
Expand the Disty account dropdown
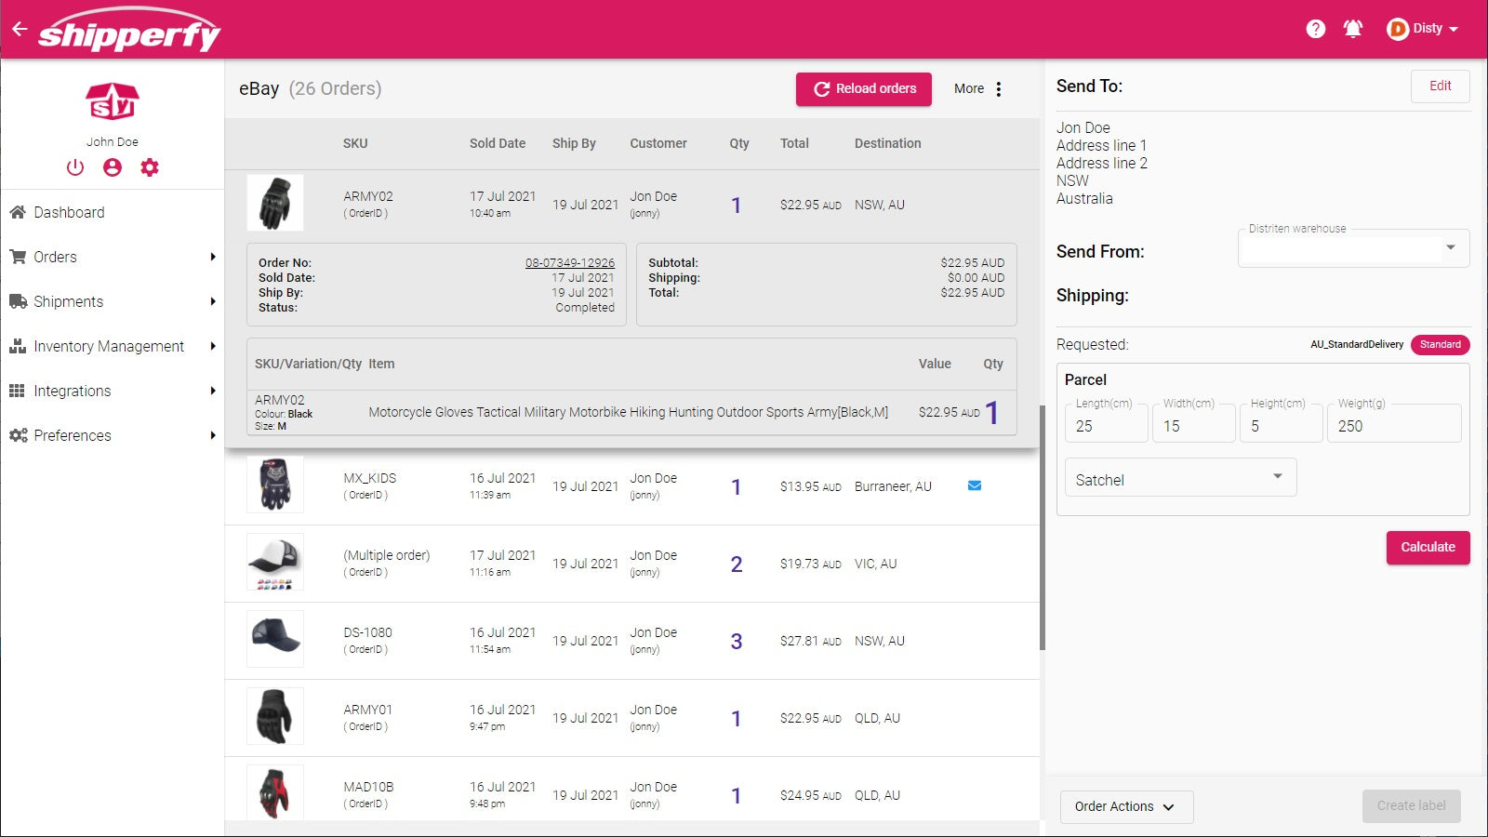pos(1423,29)
